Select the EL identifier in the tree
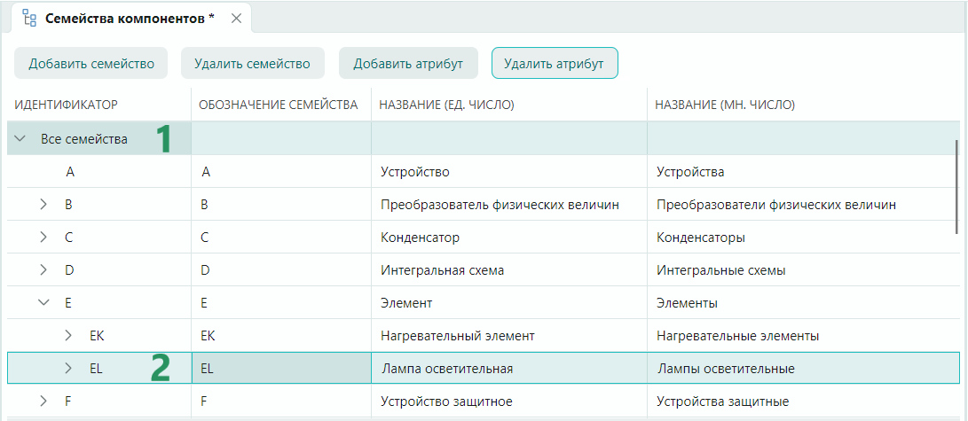The image size is (968, 421). click(96, 369)
